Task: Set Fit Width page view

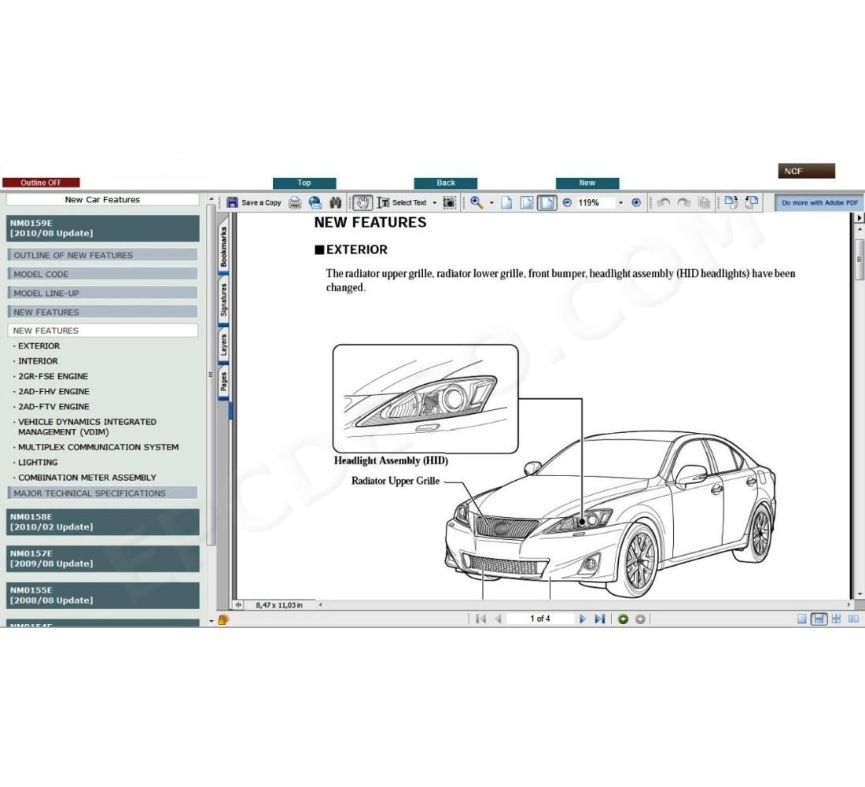Action: (x=547, y=203)
